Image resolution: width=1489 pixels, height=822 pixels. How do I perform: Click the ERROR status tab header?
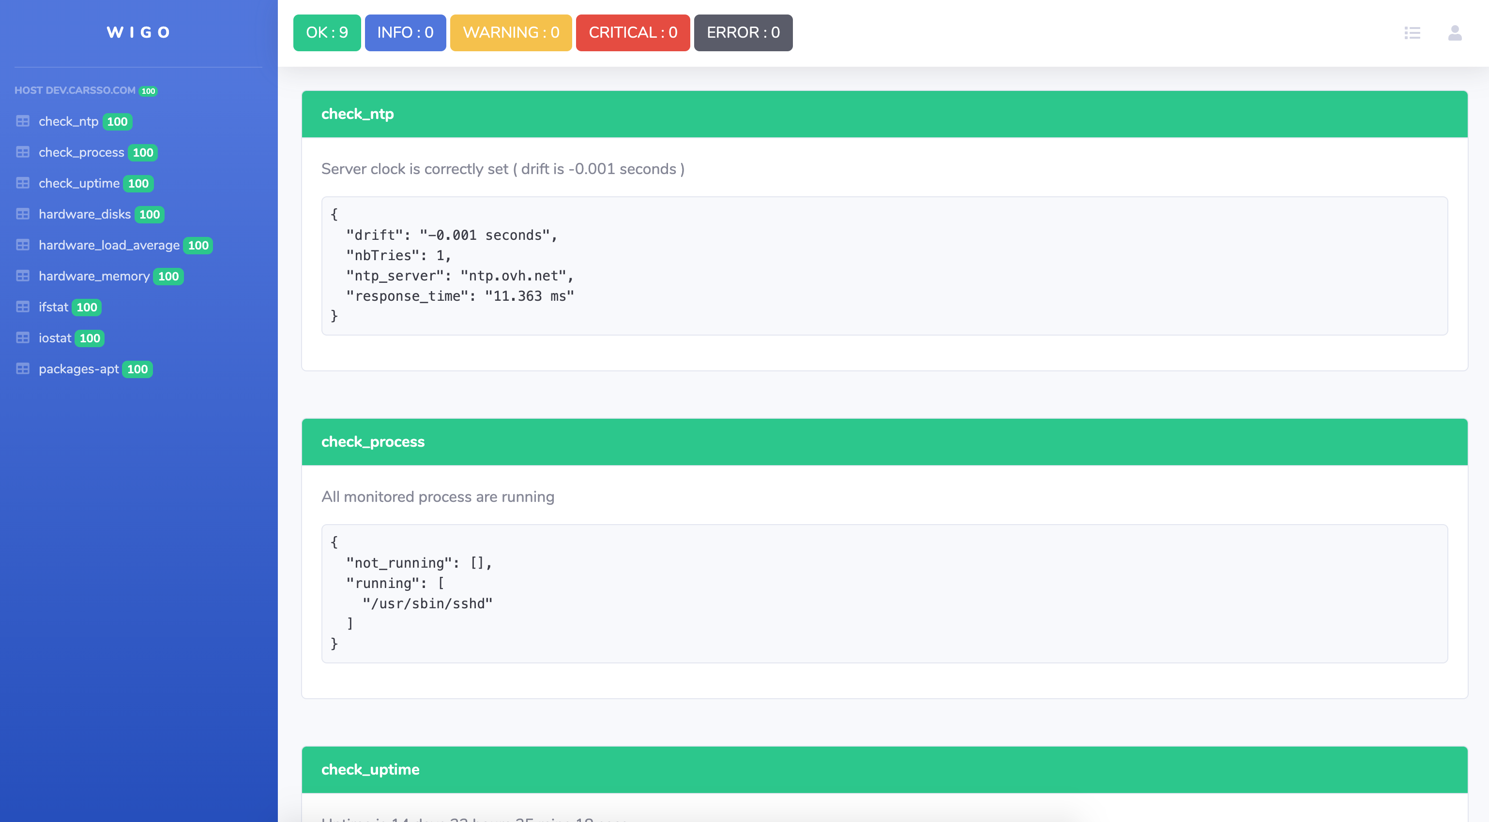click(x=744, y=31)
